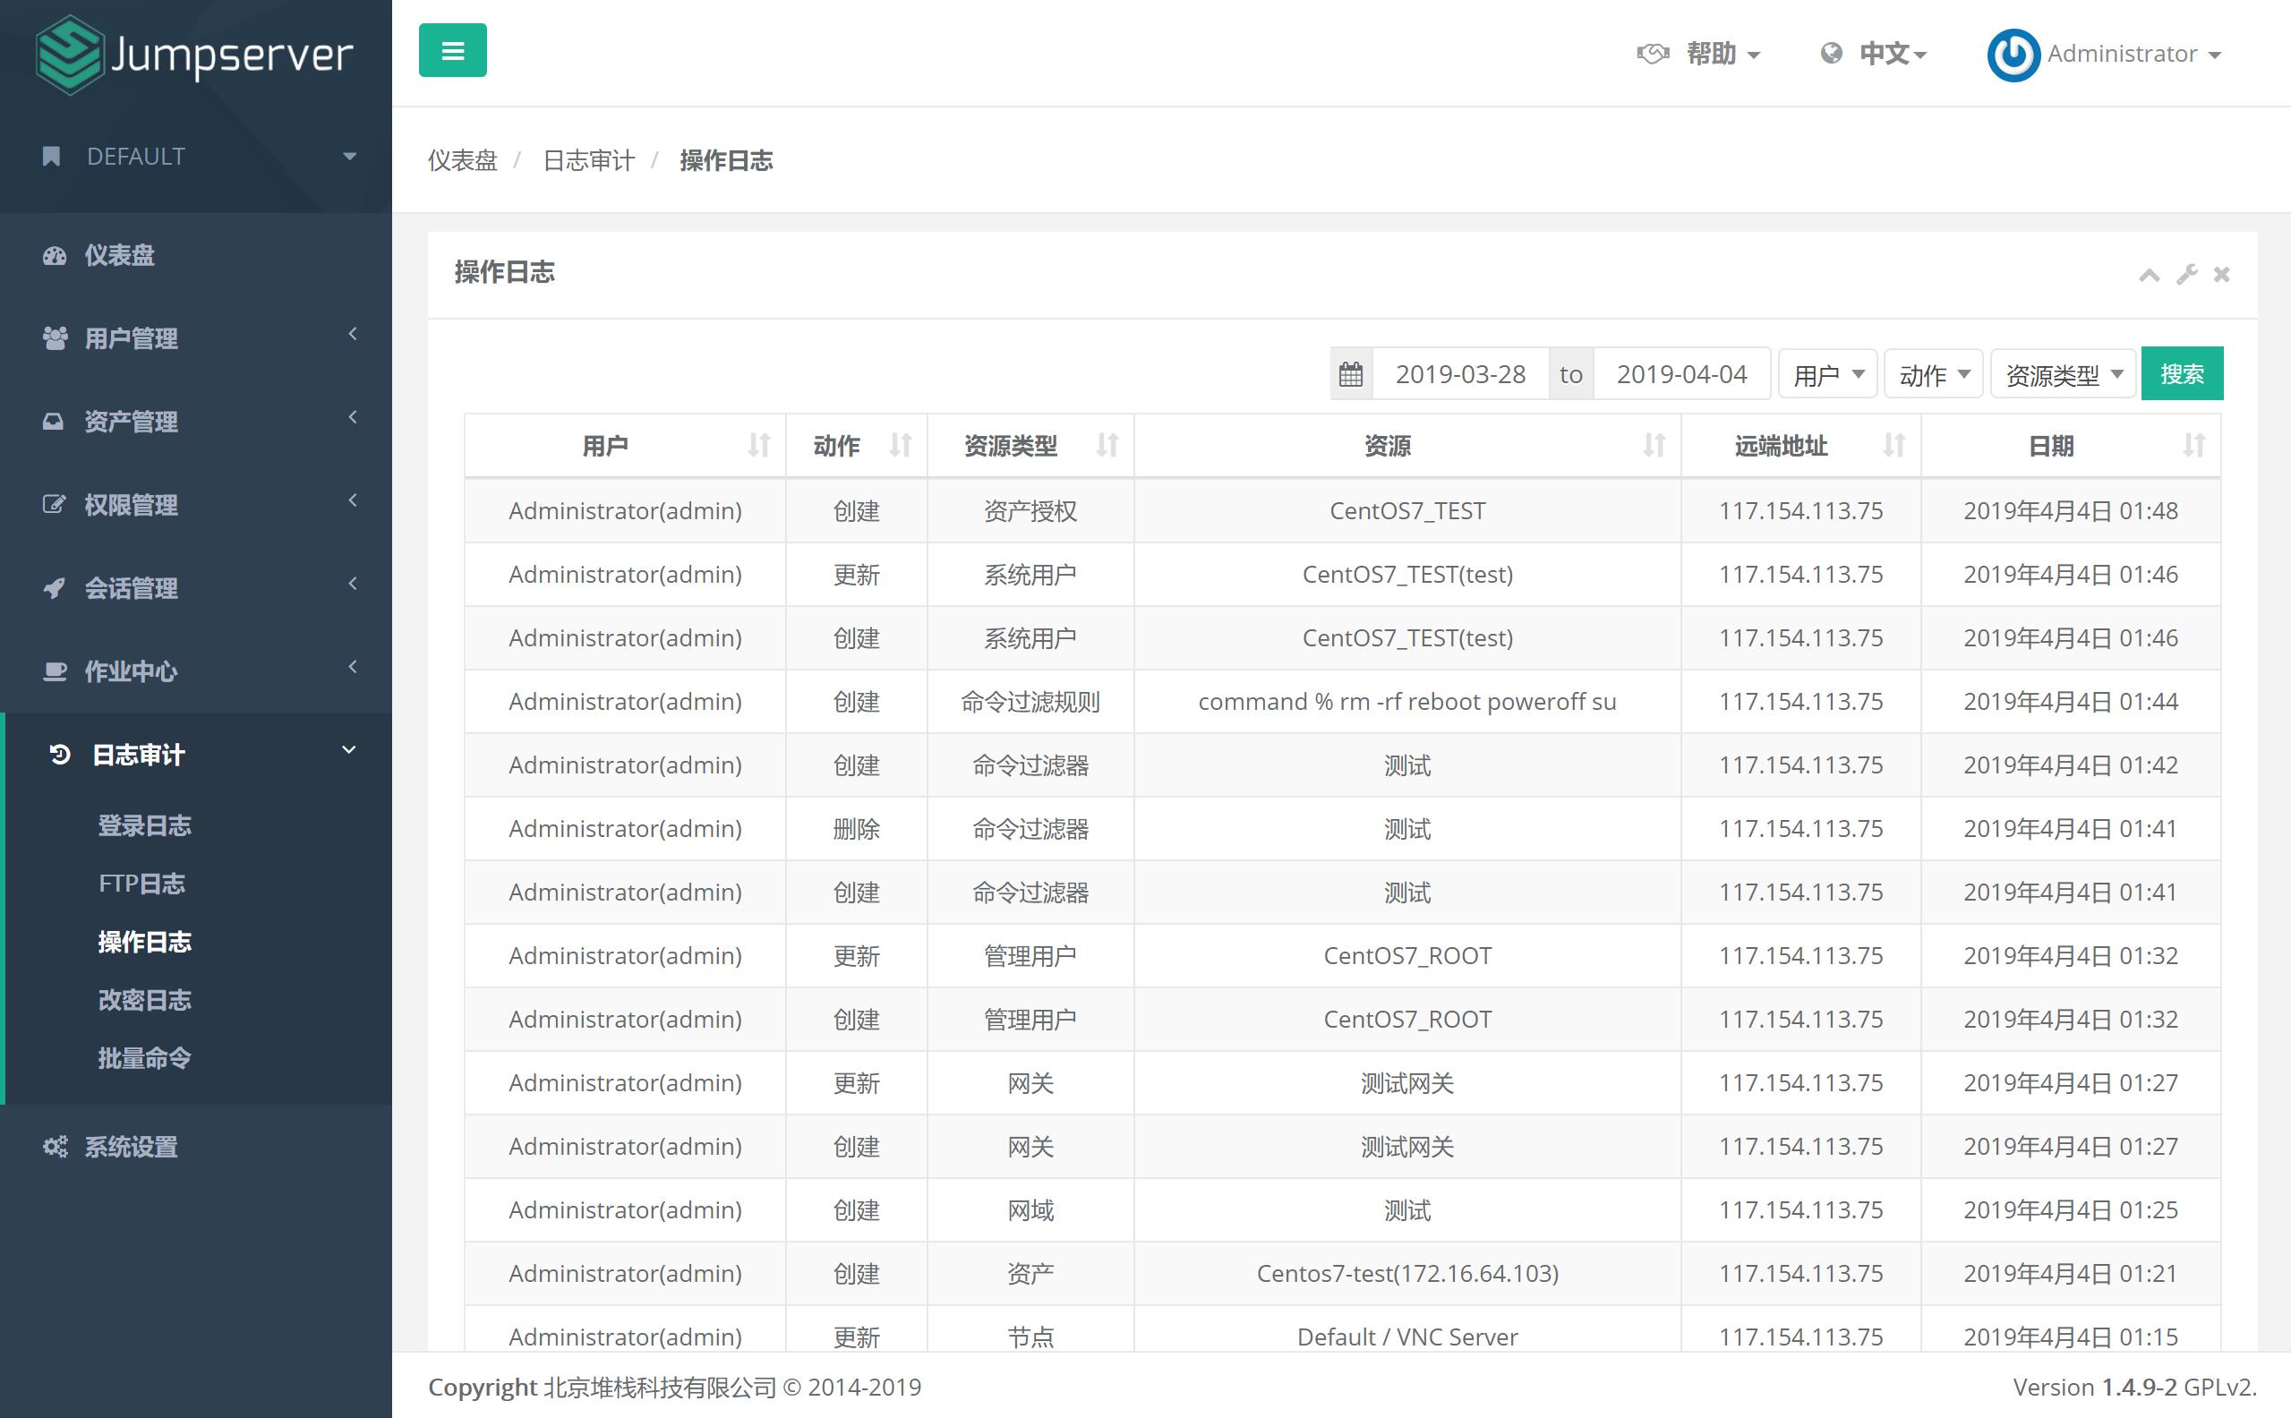Click the command % rm -rf cell
This screenshot has width=2291, height=1418.
[1407, 702]
